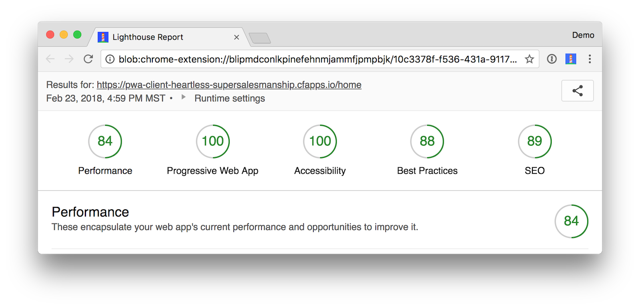Jump to Performance score gauge 84
This screenshot has width=640, height=308.
coord(105,141)
